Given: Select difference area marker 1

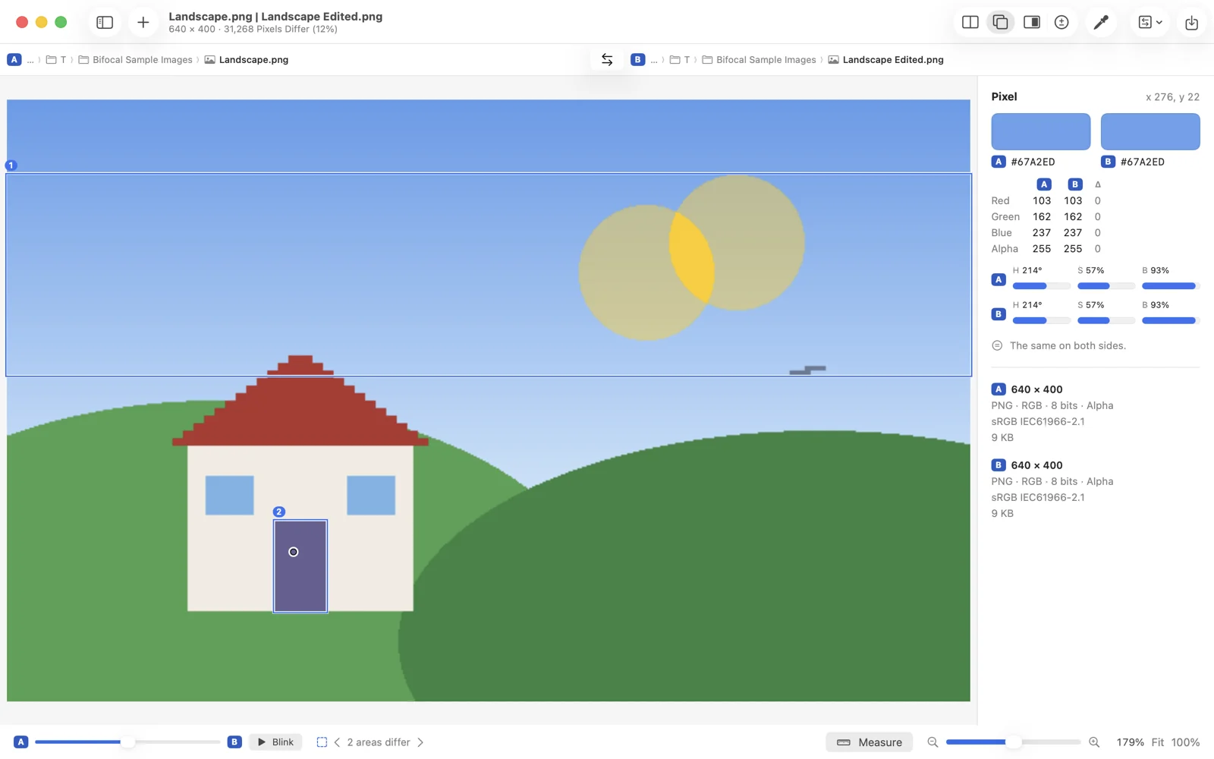Looking at the screenshot, I should tap(11, 165).
